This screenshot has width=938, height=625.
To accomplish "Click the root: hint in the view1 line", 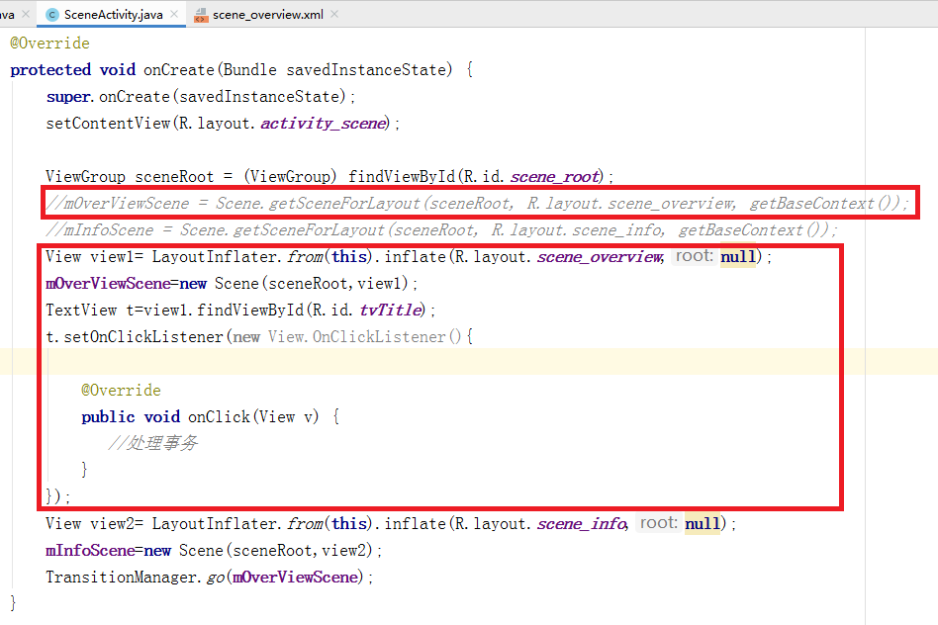I will point(694,256).
